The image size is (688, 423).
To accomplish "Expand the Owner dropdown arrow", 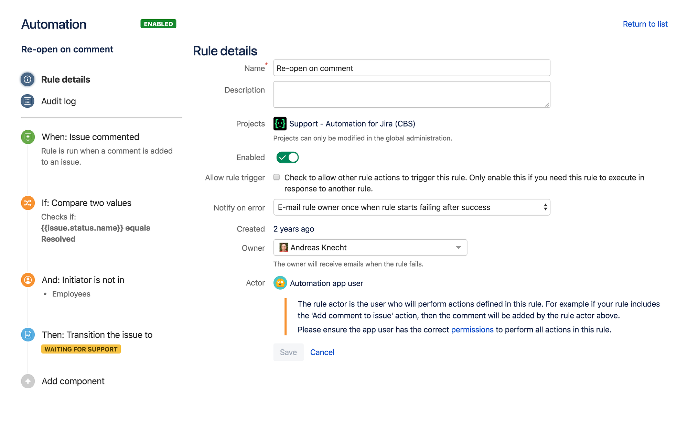I will (458, 248).
